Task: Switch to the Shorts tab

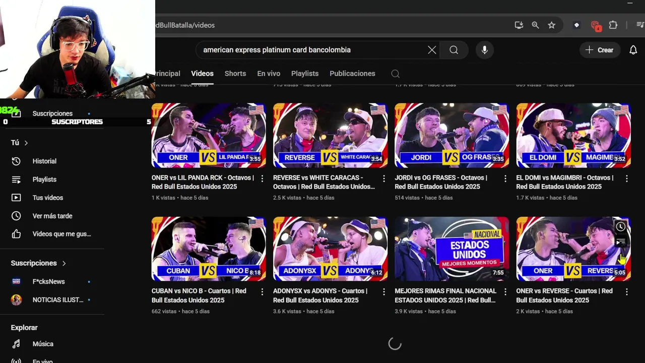Action: (235, 74)
